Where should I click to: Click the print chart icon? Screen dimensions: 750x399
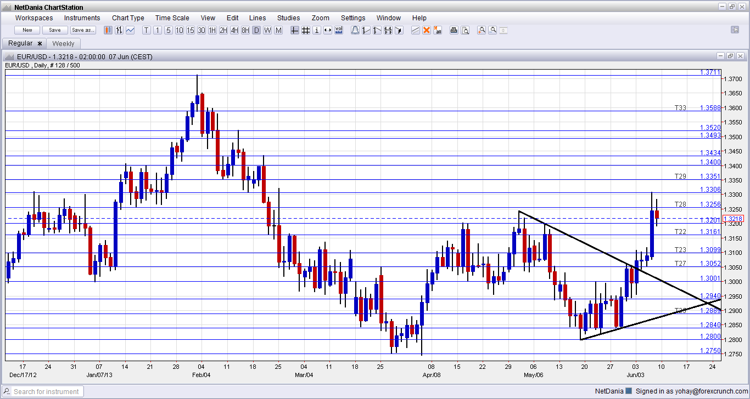pos(454,30)
